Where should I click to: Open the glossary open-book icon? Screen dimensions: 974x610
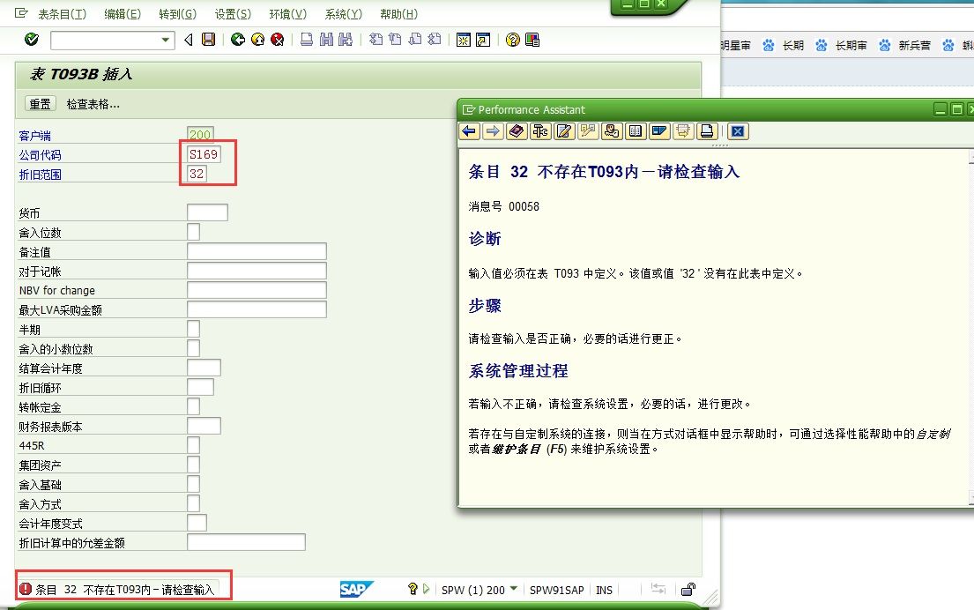pyautogui.click(x=636, y=131)
